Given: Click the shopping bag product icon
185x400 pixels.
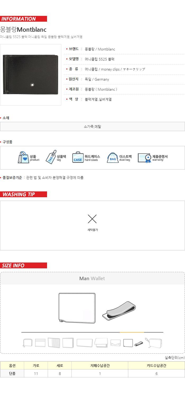Looking at the screenshot, I should pos(23,157).
